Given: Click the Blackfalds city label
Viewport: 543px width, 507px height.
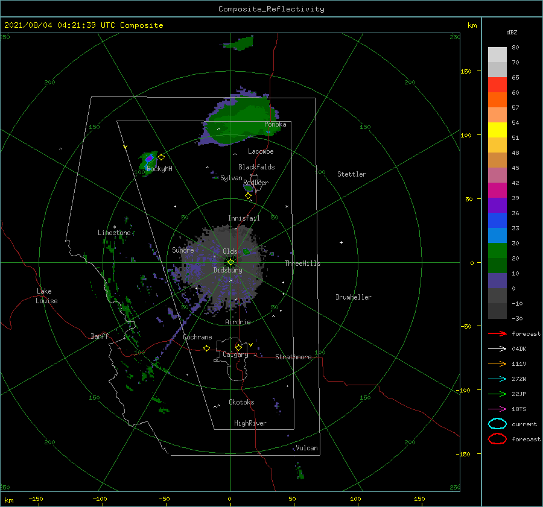Looking at the screenshot, I should pyautogui.click(x=256, y=167).
